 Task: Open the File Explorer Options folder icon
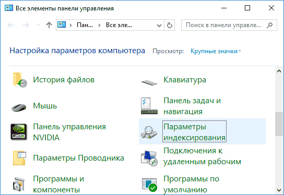19,158
